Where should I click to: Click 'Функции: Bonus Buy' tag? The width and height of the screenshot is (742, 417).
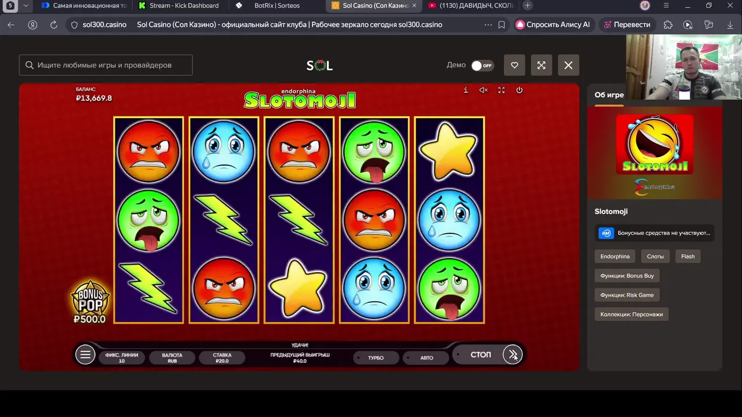(627, 276)
